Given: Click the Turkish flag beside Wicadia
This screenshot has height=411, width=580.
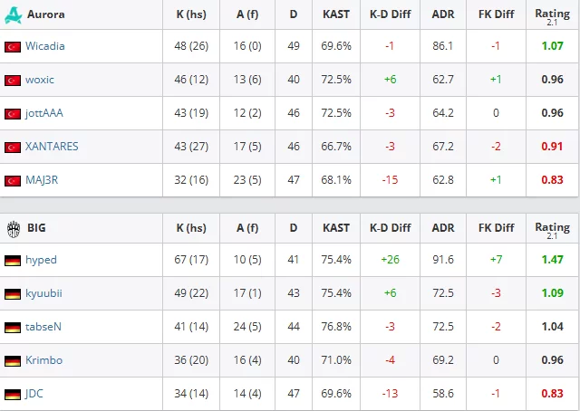Looking at the screenshot, I should [x=13, y=47].
